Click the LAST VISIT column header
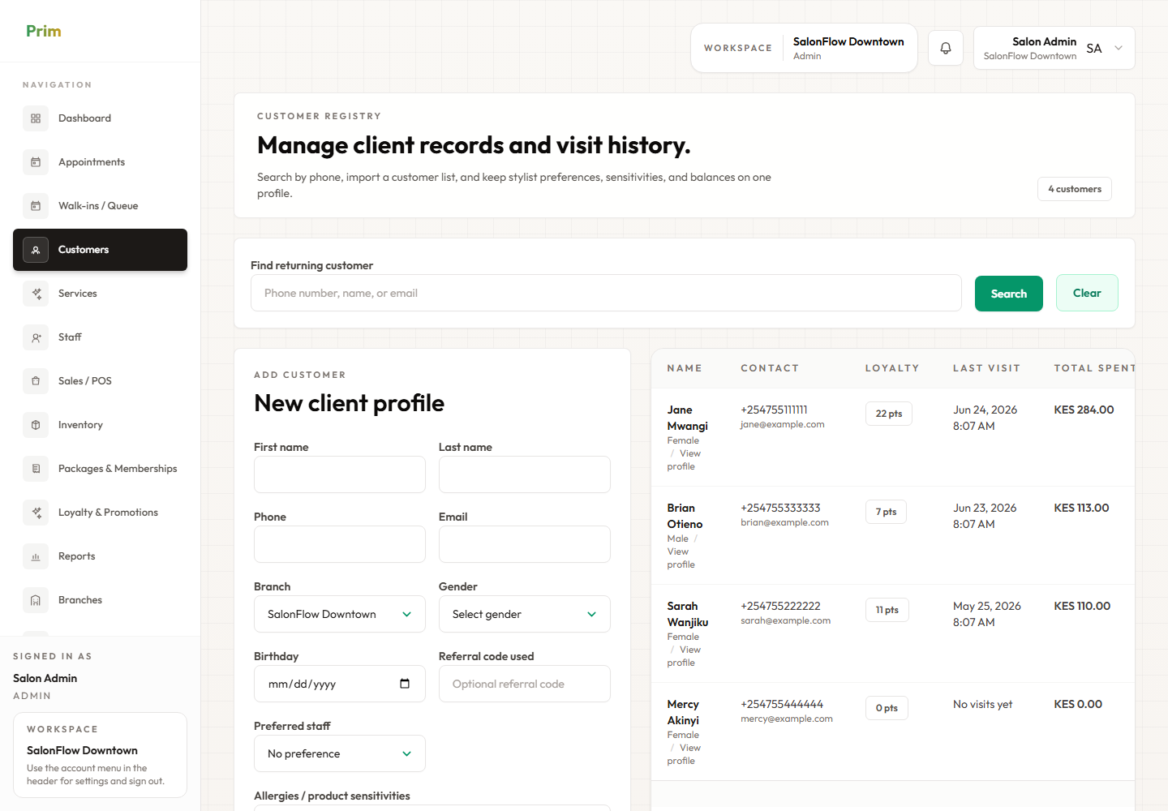Viewport: 1168px width, 811px height. pyautogui.click(x=986, y=368)
